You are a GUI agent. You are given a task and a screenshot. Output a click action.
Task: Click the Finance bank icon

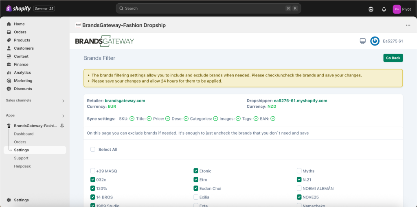(x=9, y=65)
